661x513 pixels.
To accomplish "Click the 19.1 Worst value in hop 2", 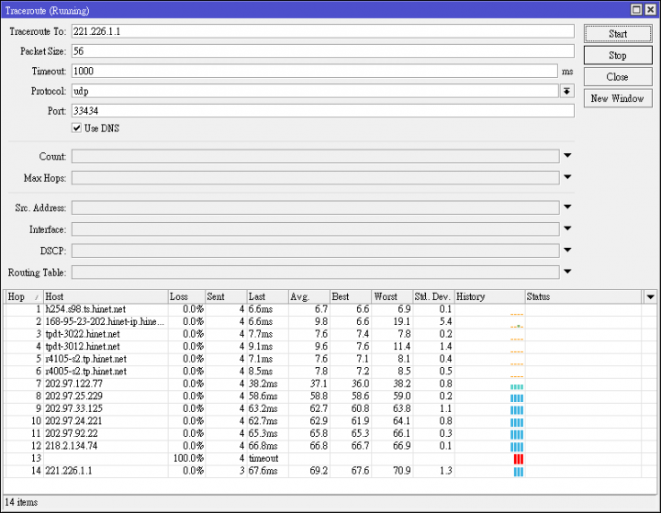I will pyautogui.click(x=402, y=321).
